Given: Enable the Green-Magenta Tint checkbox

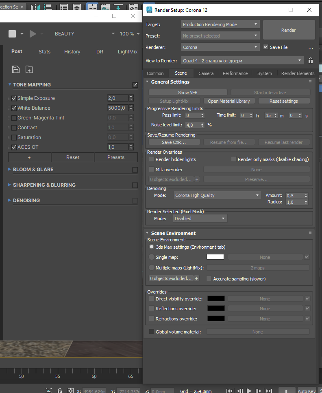Looking at the screenshot, I should tap(14, 118).
